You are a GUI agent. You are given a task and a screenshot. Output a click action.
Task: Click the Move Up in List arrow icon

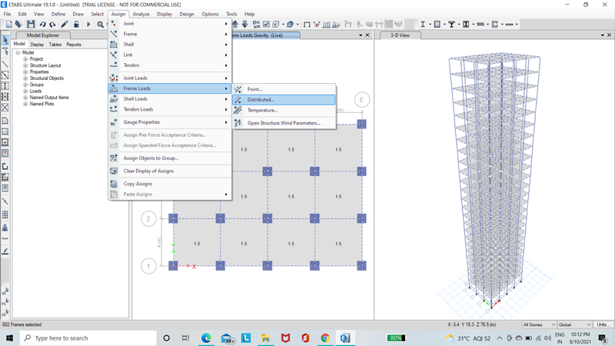pyautogui.click(x=235, y=25)
